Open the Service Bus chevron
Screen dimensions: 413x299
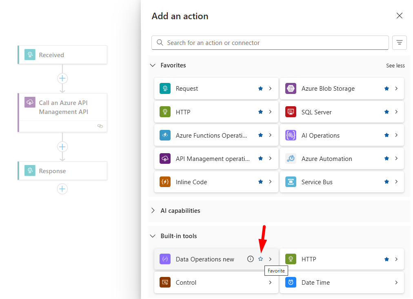coord(396,182)
